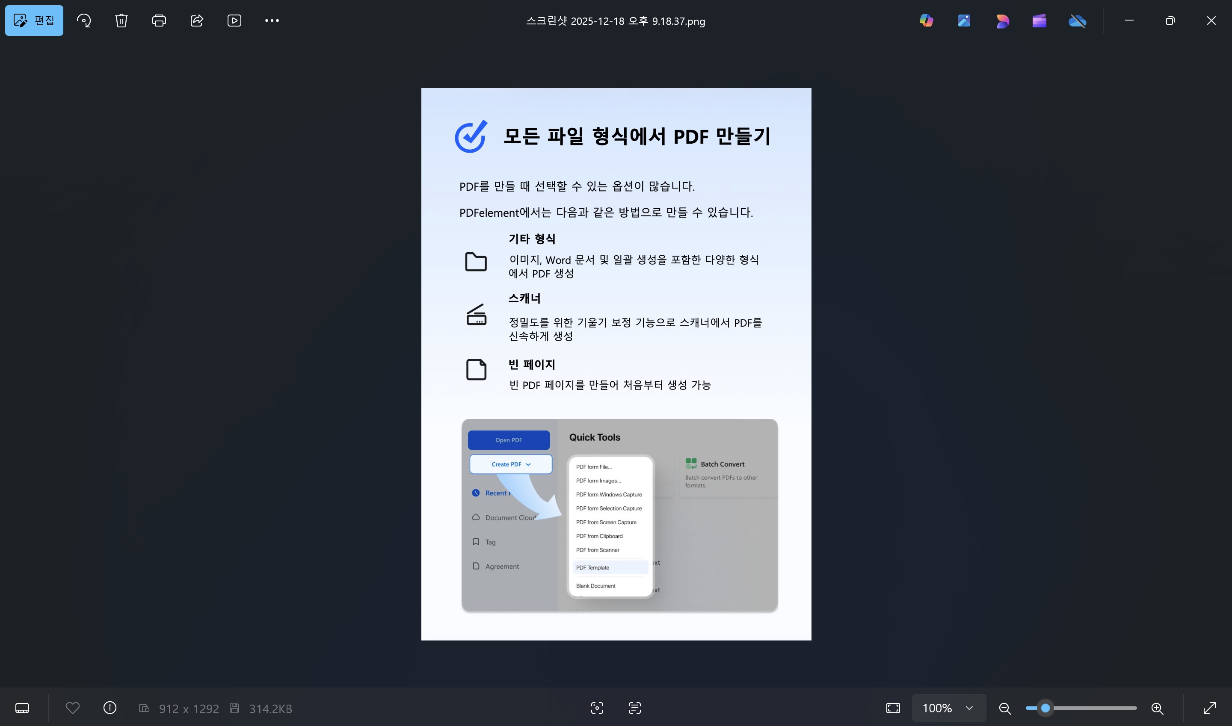This screenshot has height=726, width=1232.
Task: Open the three-dot 'see more' menu
Action: [272, 21]
